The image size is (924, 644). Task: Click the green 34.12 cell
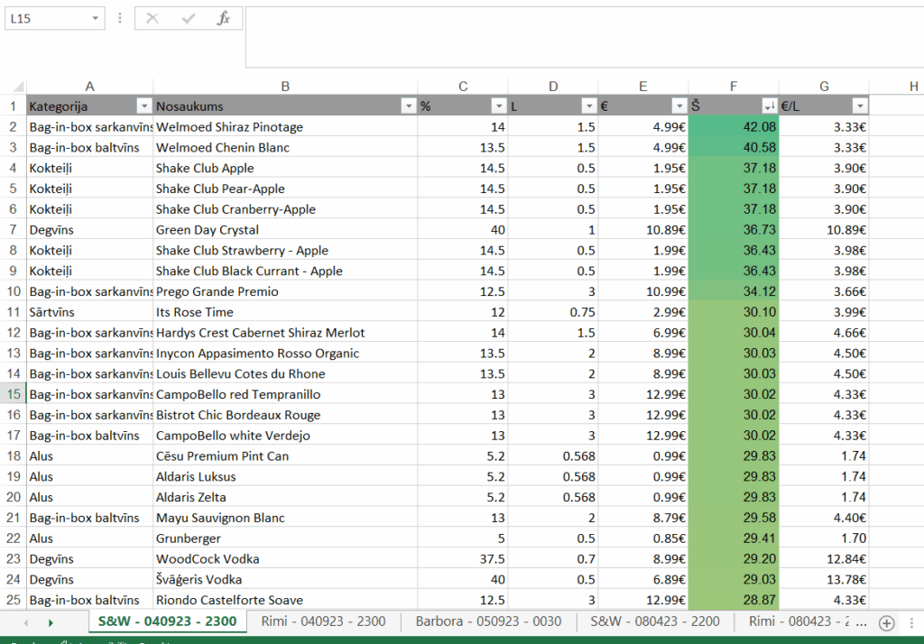(733, 291)
